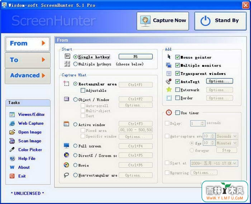
Task: Click the Active window icon
Action: pos(66,124)
